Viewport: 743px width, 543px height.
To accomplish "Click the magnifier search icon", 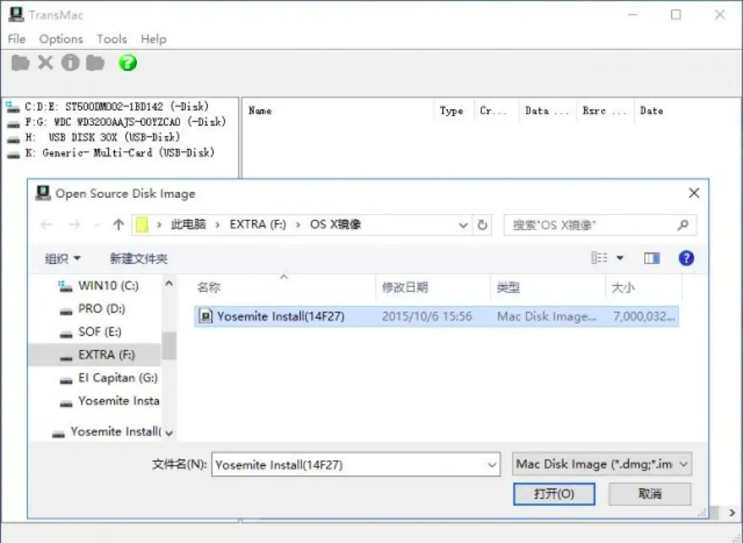I will tap(683, 225).
